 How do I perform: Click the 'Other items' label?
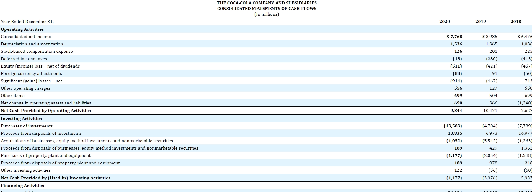[x=13, y=96]
